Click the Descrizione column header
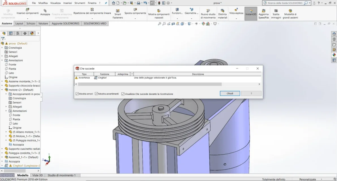Image resolution: width=337 pixels, height=181 pixels. 198,74
